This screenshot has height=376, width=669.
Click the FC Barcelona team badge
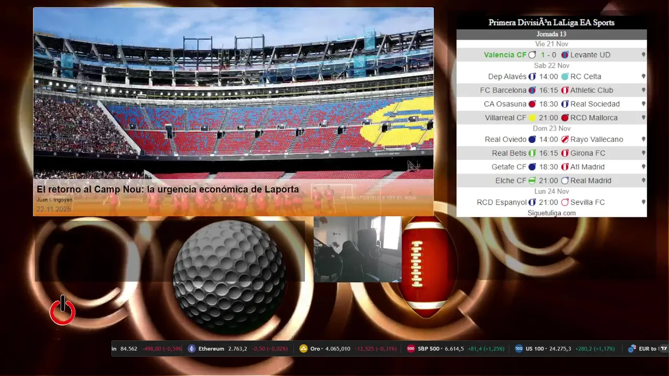click(532, 90)
